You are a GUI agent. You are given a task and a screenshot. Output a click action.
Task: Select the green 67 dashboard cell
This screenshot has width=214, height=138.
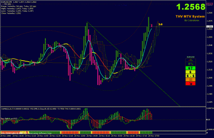[190, 68]
